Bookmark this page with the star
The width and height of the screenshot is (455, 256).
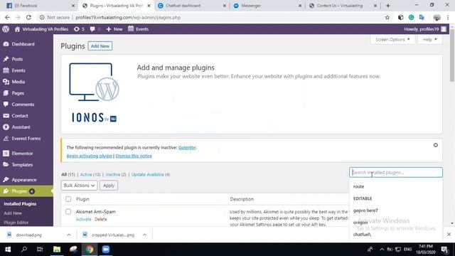tap(387, 17)
